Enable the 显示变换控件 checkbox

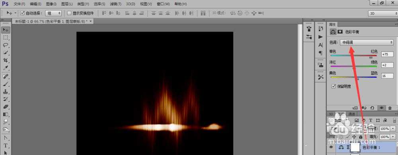(69, 13)
